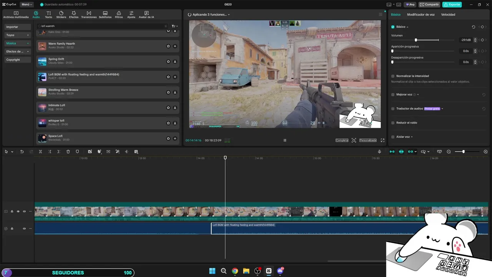Expand the Aislar voz options arrow
492x277 pixels.
click(412, 137)
